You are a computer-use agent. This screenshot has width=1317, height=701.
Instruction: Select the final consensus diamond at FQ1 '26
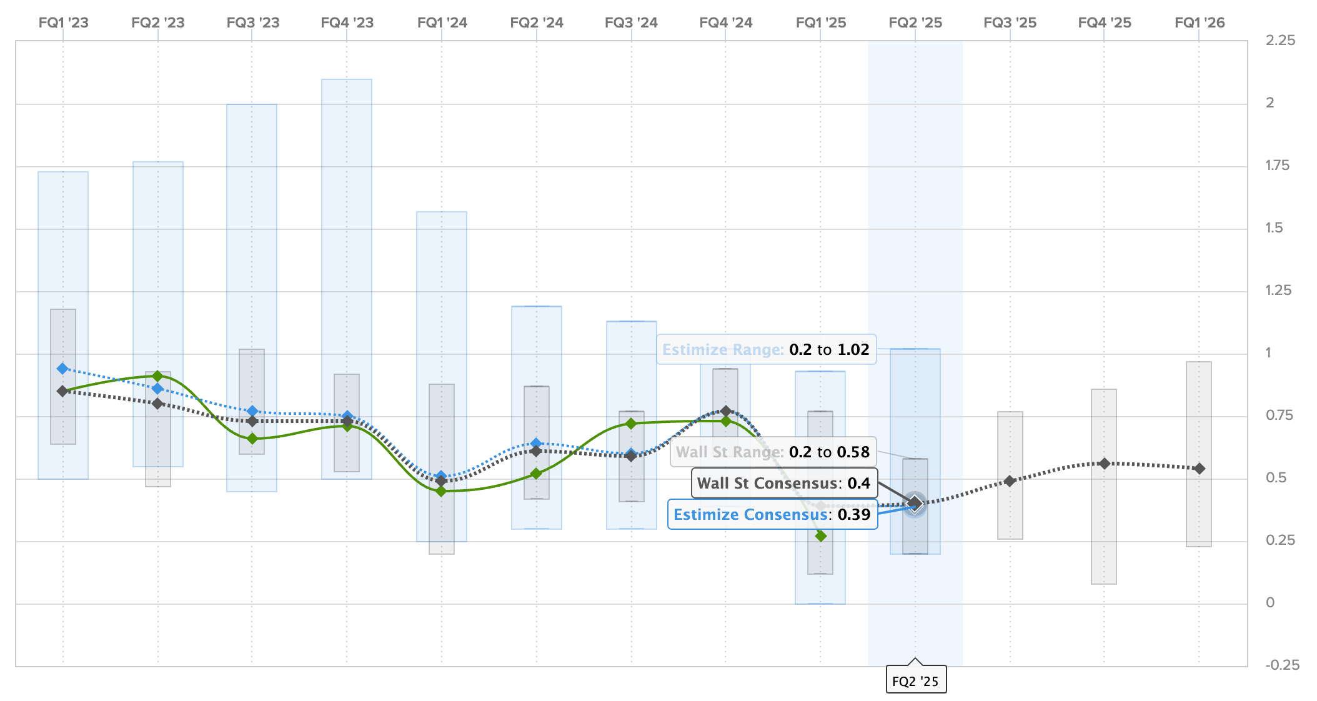coord(1198,468)
